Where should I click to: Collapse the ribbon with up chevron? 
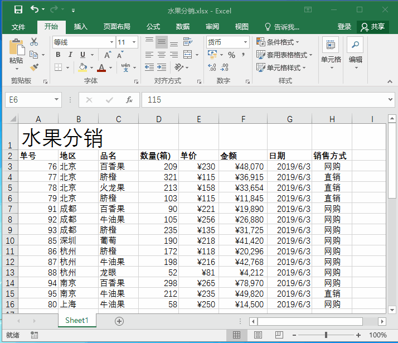click(390, 81)
